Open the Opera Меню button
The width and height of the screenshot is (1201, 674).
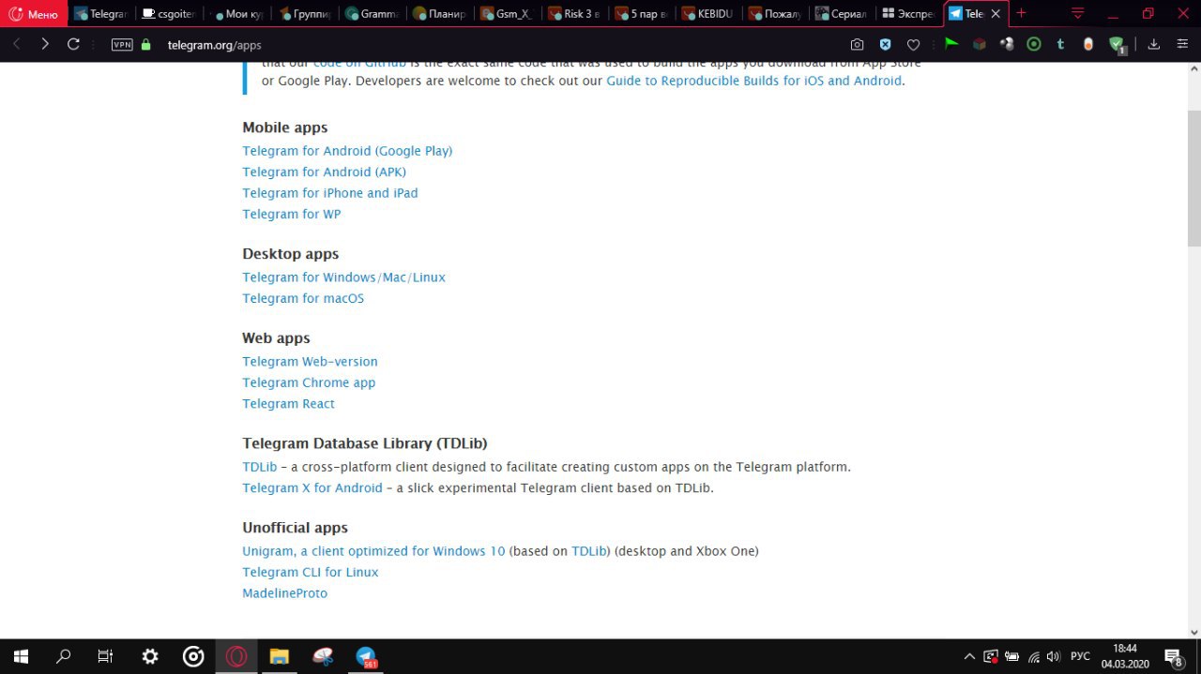(34, 14)
